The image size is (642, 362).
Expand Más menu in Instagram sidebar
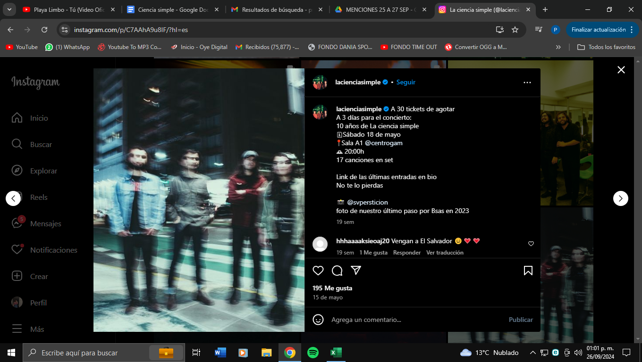click(28, 329)
